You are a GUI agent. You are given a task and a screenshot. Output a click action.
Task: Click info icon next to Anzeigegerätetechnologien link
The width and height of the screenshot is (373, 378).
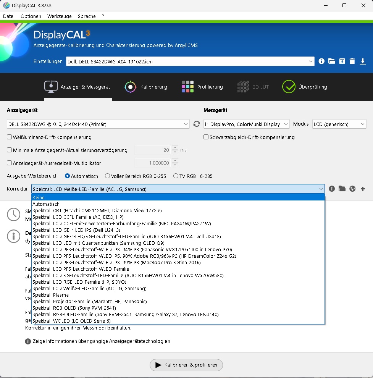tap(28, 341)
